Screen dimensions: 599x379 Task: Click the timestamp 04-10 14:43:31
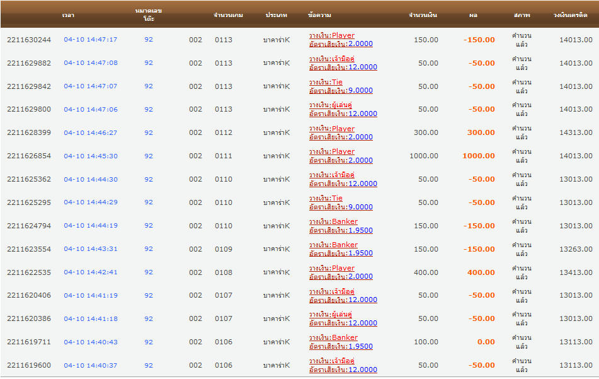(x=90, y=249)
